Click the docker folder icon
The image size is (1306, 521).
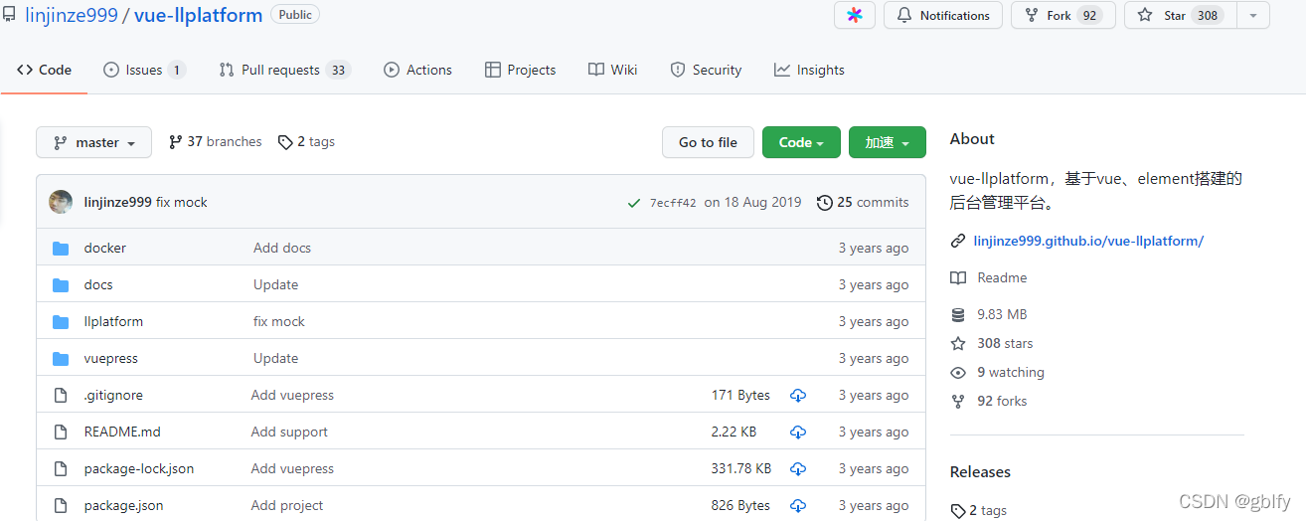[61, 248]
